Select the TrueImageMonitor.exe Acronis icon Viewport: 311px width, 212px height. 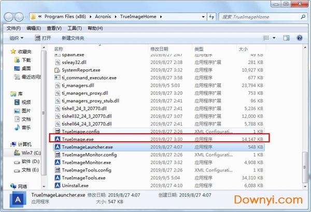58,162
